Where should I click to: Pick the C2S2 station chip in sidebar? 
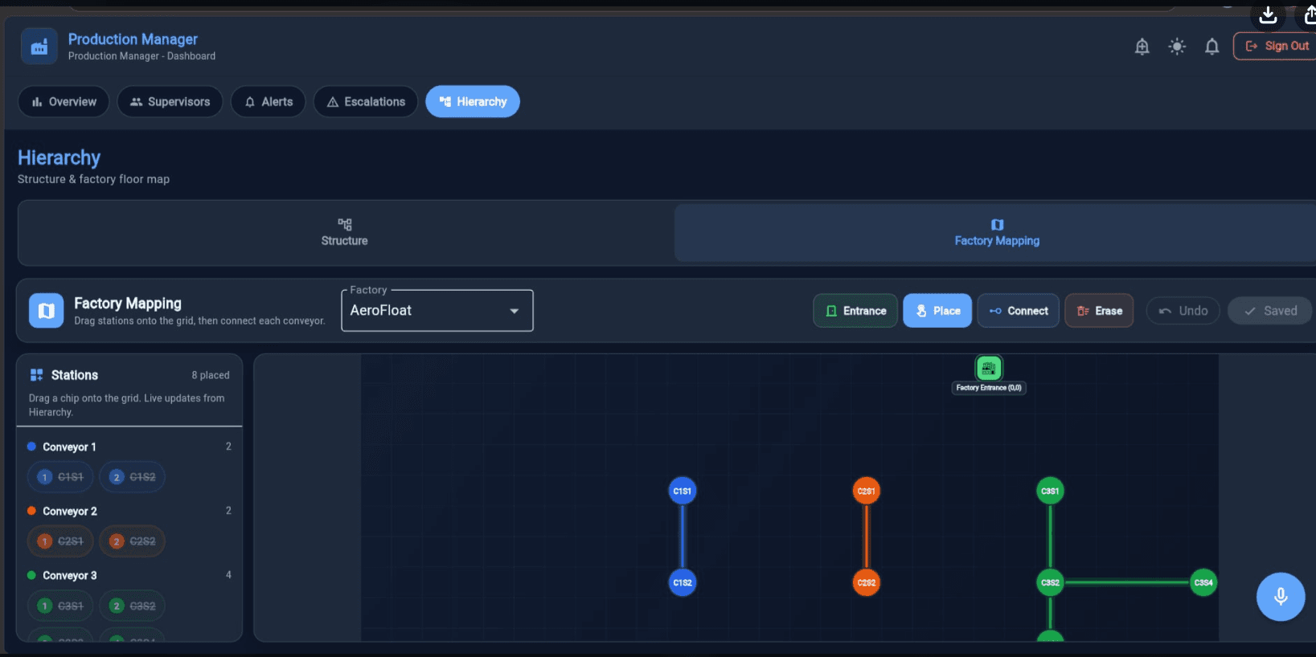point(133,541)
